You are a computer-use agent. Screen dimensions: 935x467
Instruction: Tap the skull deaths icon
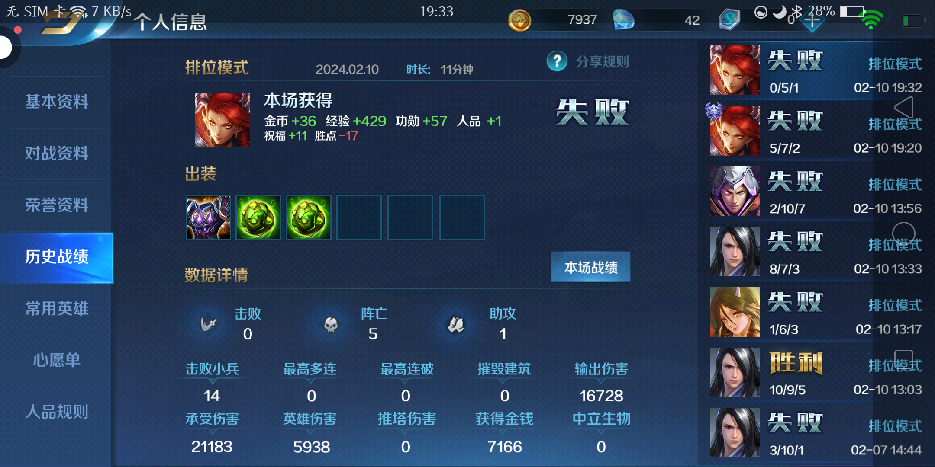pos(331,324)
